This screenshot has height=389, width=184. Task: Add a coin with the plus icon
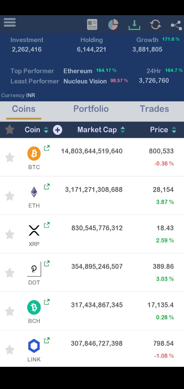[58, 130]
